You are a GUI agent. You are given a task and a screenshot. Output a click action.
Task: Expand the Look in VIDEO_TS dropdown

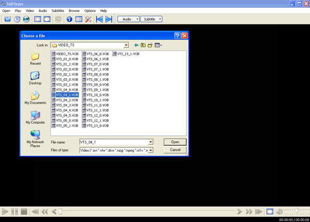point(126,45)
